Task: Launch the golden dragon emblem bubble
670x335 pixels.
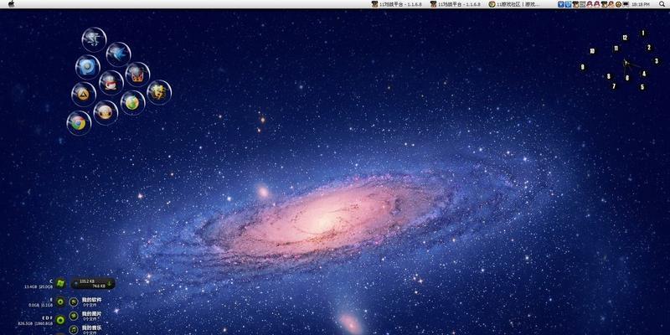Action: click(x=159, y=92)
